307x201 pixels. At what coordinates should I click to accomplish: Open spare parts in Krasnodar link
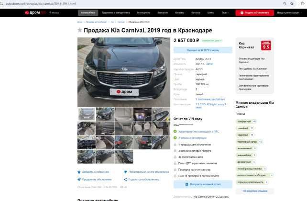click(x=253, y=88)
